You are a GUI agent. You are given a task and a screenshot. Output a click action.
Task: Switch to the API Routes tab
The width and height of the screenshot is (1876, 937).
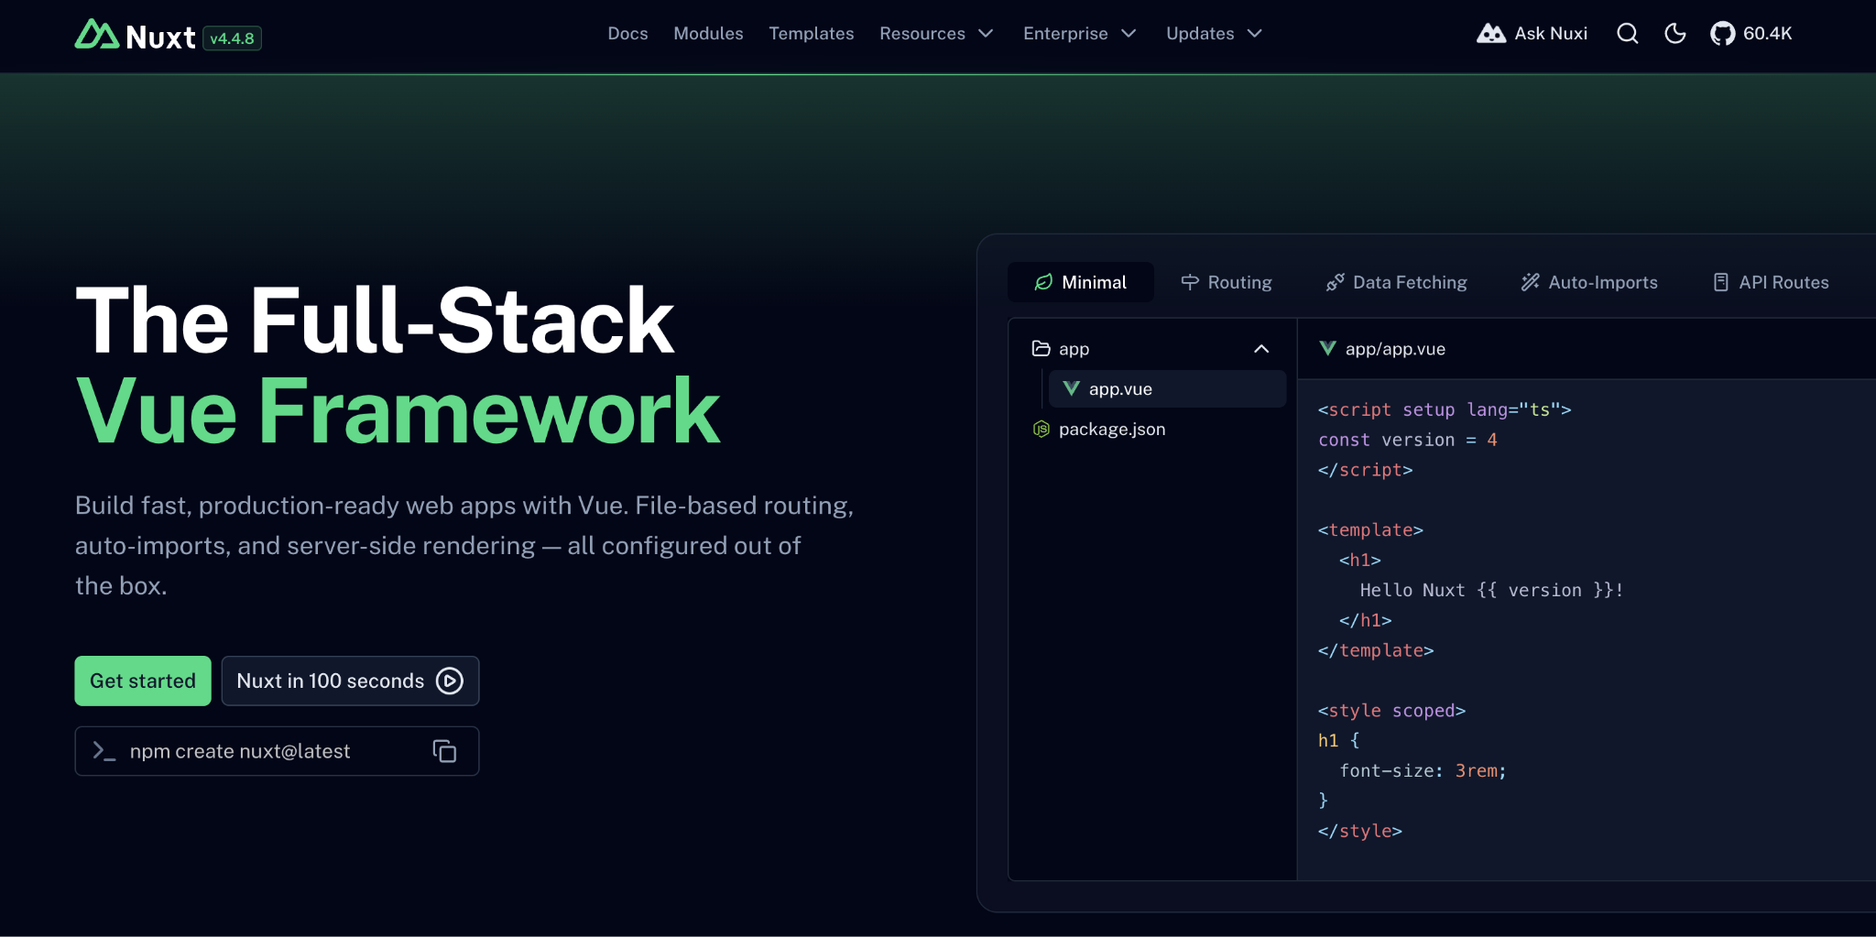[x=1771, y=282]
